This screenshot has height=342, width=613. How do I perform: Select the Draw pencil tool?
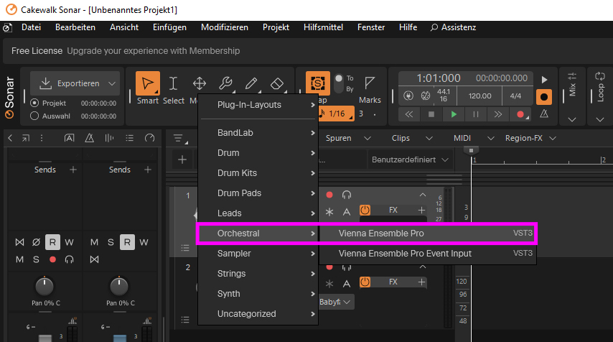[x=251, y=83]
